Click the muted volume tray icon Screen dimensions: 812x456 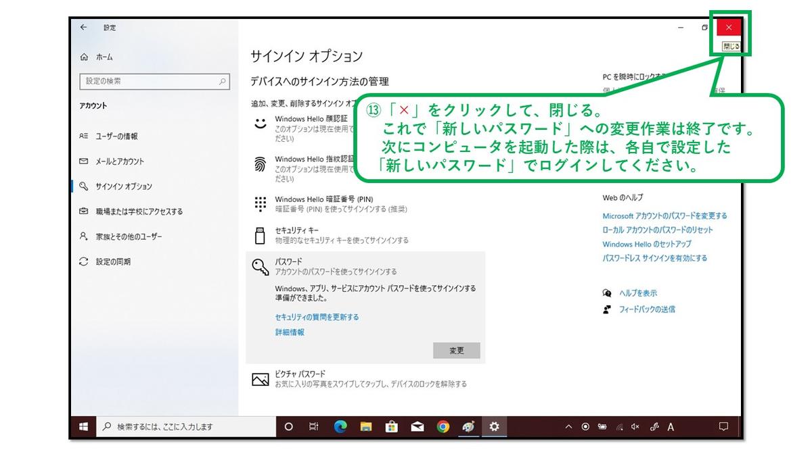(x=635, y=426)
